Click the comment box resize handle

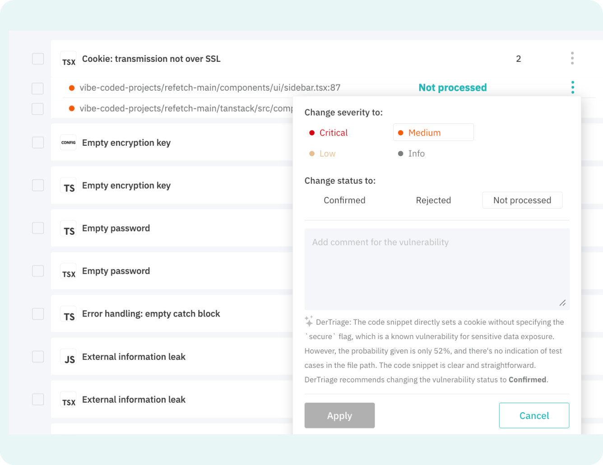pyautogui.click(x=562, y=303)
